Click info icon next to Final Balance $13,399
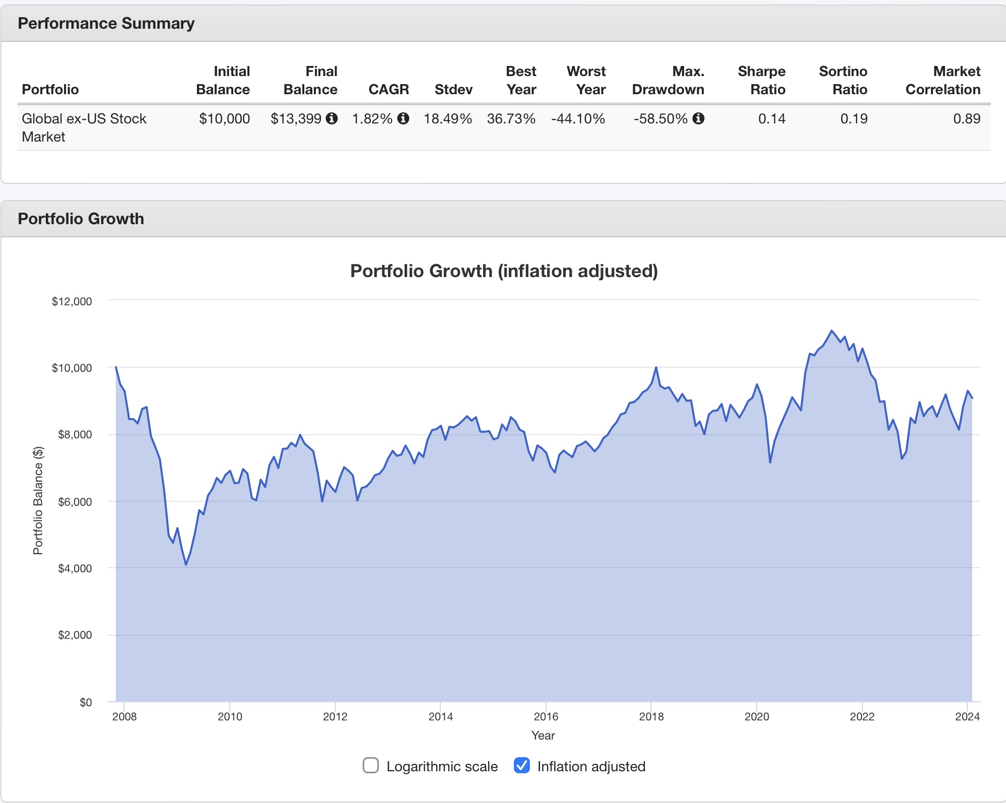The width and height of the screenshot is (1006, 803). pyautogui.click(x=331, y=118)
